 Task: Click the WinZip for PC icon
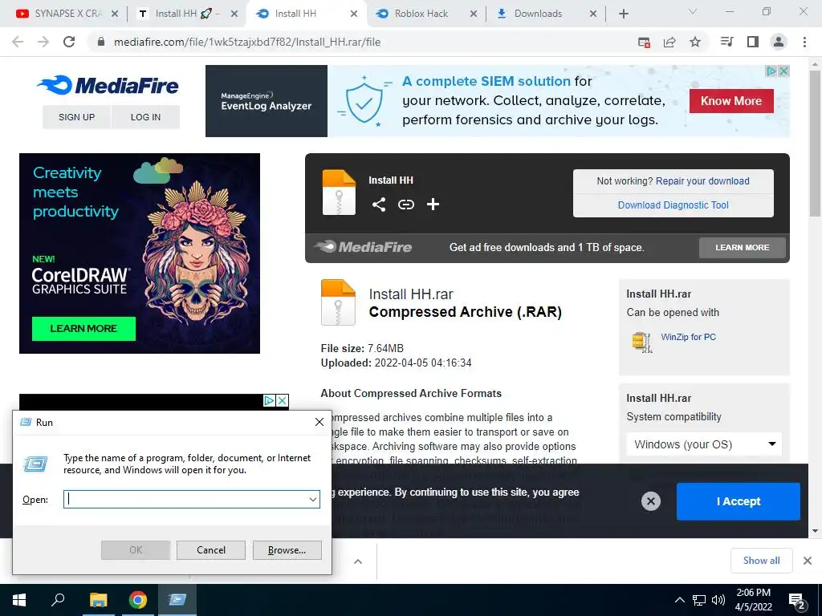pos(641,342)
